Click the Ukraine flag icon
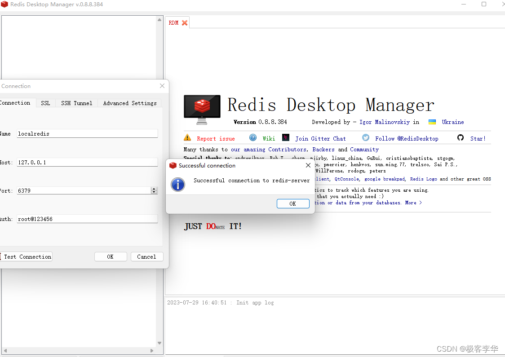This screenshot has width=505, height=357. tap(432, 122)
